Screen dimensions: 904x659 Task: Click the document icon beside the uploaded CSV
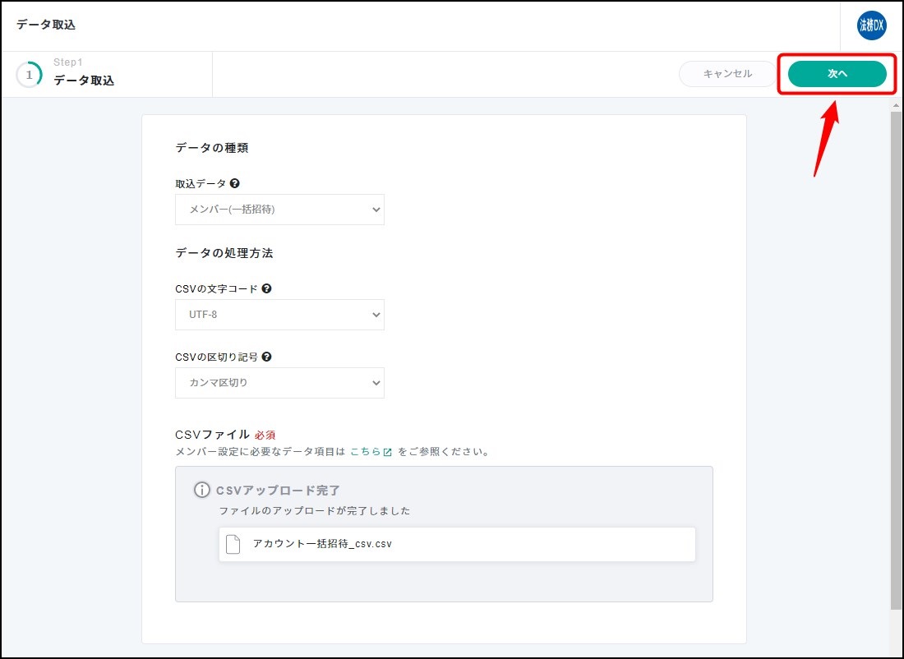[231, 544]
